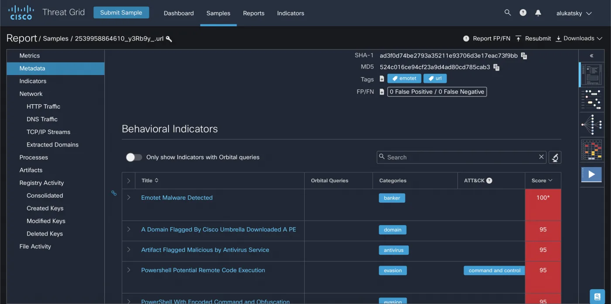The width and height of the screenshot is (611, 304).
Task: Click Report FP/FN
Action: point(487,38)
